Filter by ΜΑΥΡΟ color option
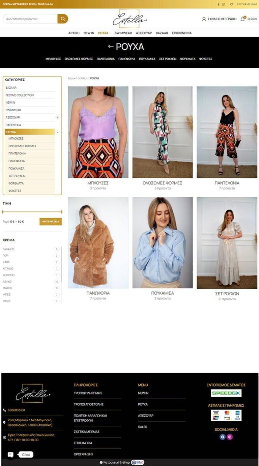 [x=7, y=288]
